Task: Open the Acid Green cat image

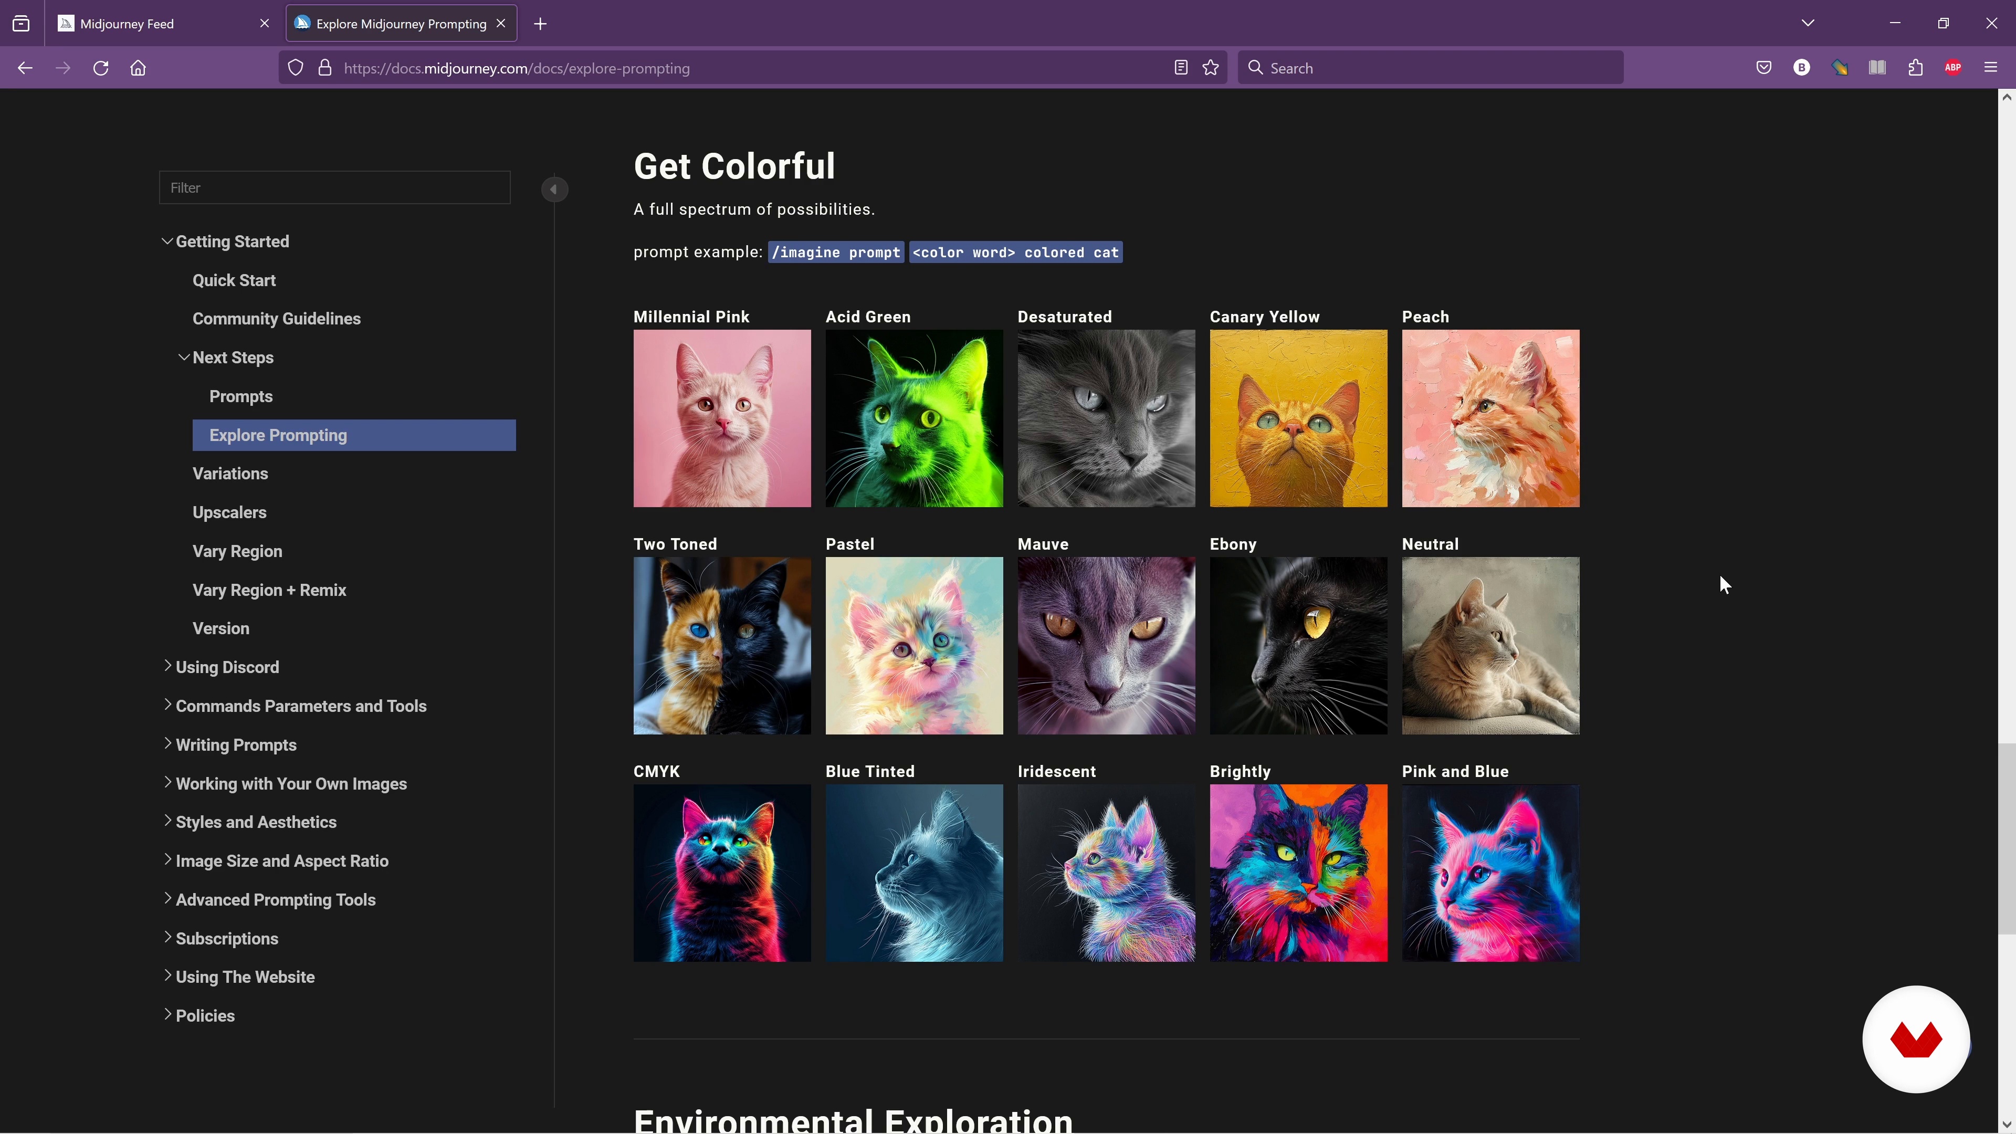Action: (x=914, y=419)
